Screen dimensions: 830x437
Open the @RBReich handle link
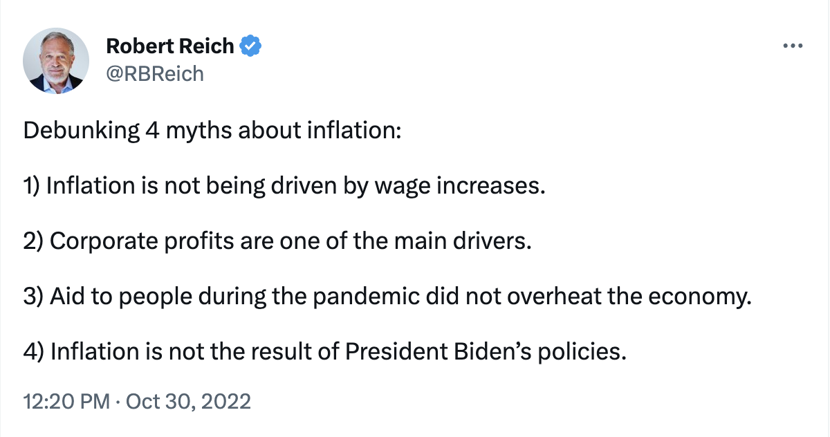point(155,73)
